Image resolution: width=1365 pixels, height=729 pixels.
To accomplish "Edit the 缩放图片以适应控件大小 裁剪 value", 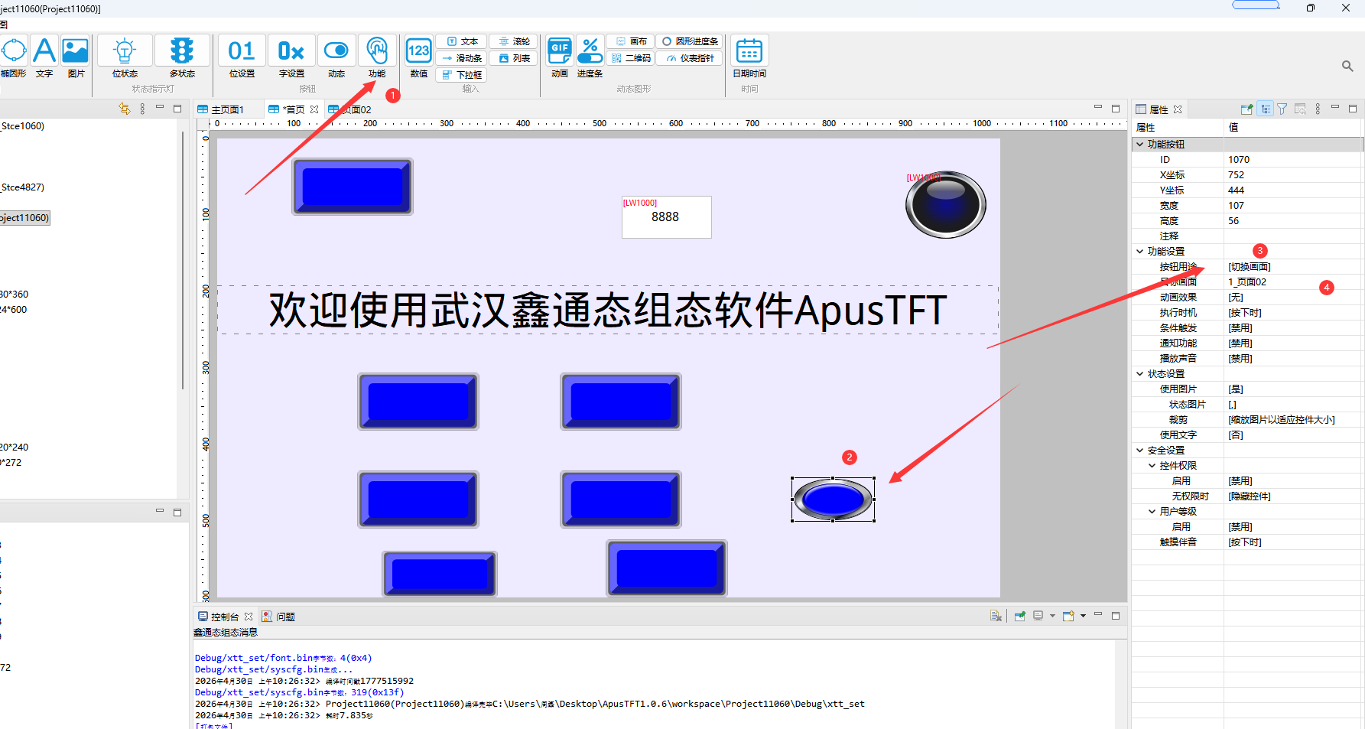I will (x=1294, y=419).
